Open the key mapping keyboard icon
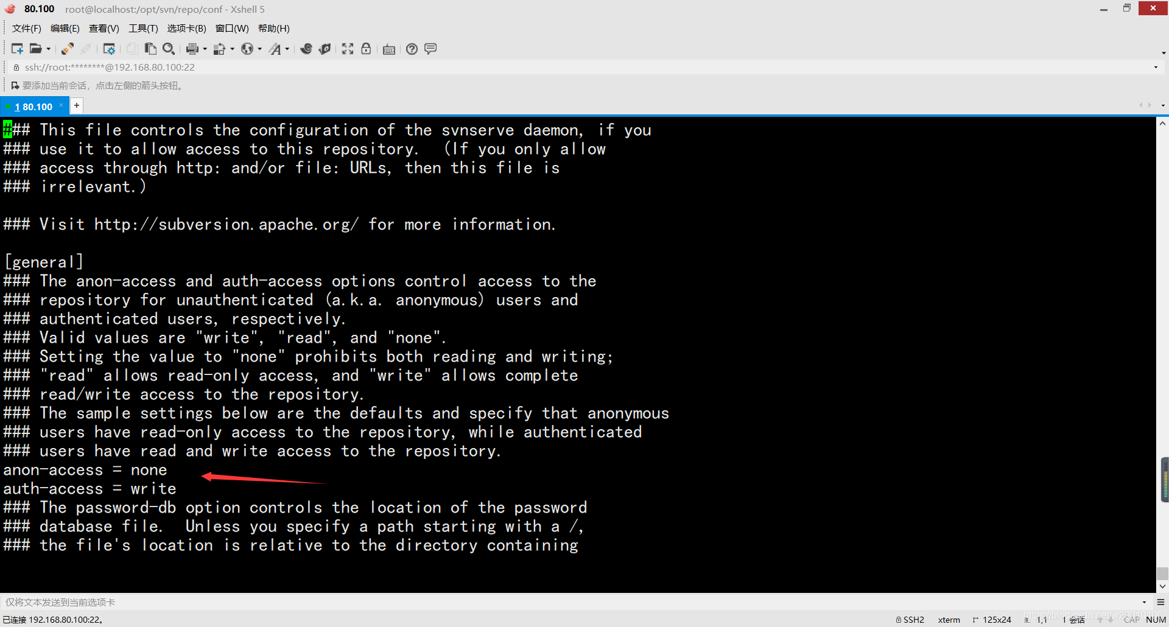This screenshot has width=1169, height=627. click(389, 49)
